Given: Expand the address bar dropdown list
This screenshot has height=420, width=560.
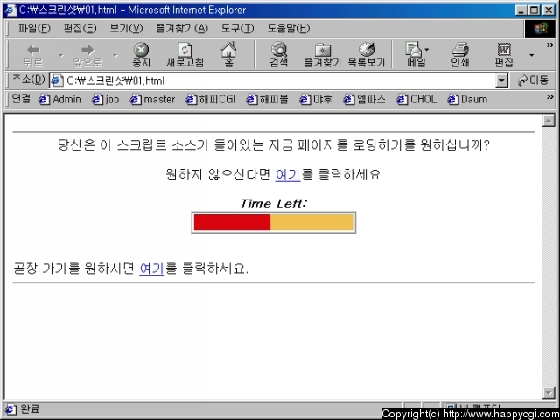Looking at the screenshot, I should tap(501, 80).
